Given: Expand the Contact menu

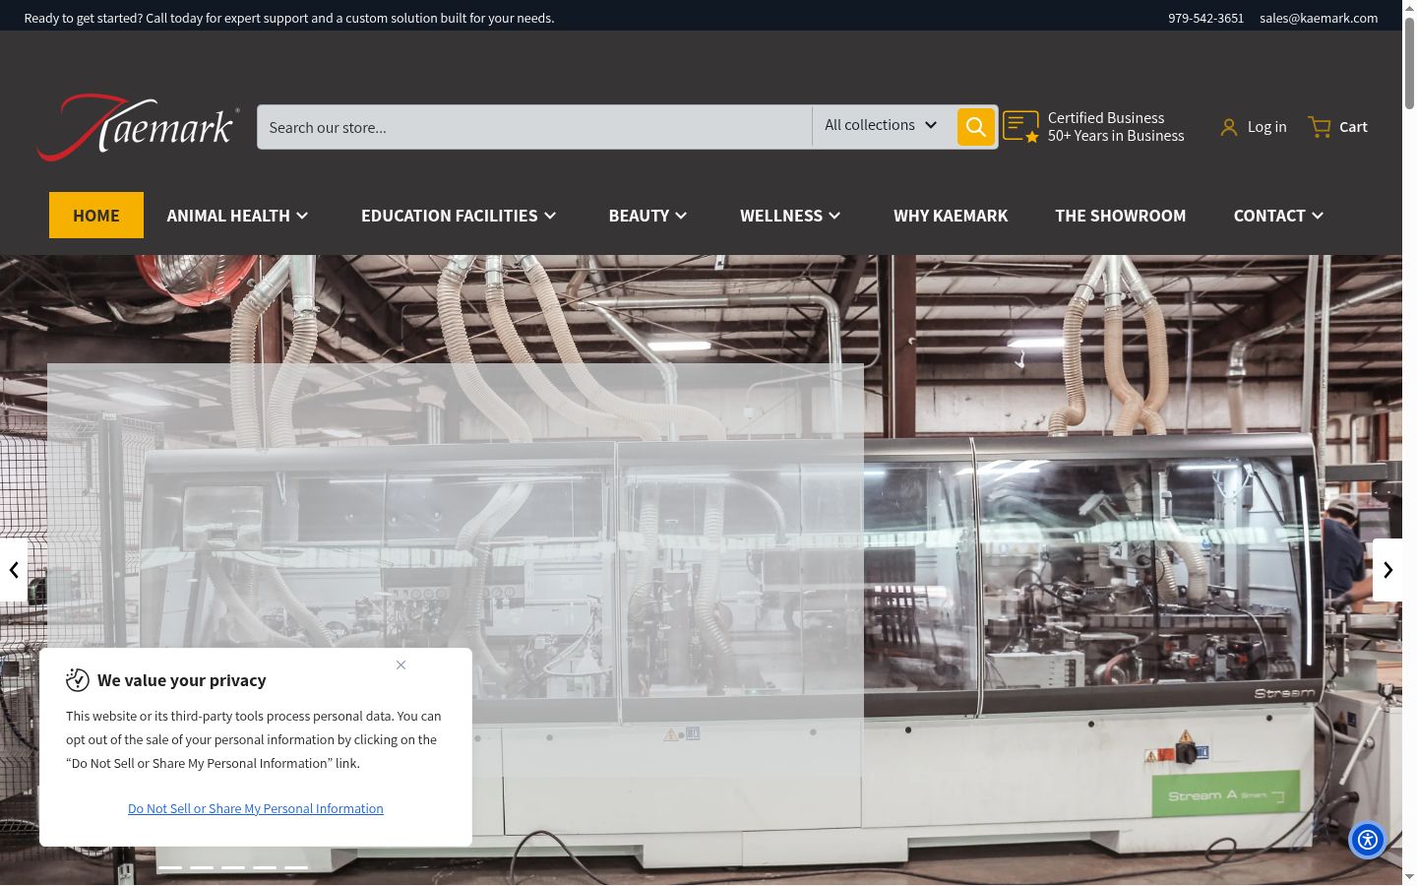Looking at the screenshot, I should coord(1278,216).
